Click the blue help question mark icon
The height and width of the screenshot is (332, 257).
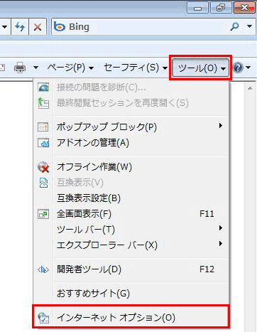coord(238,68)
